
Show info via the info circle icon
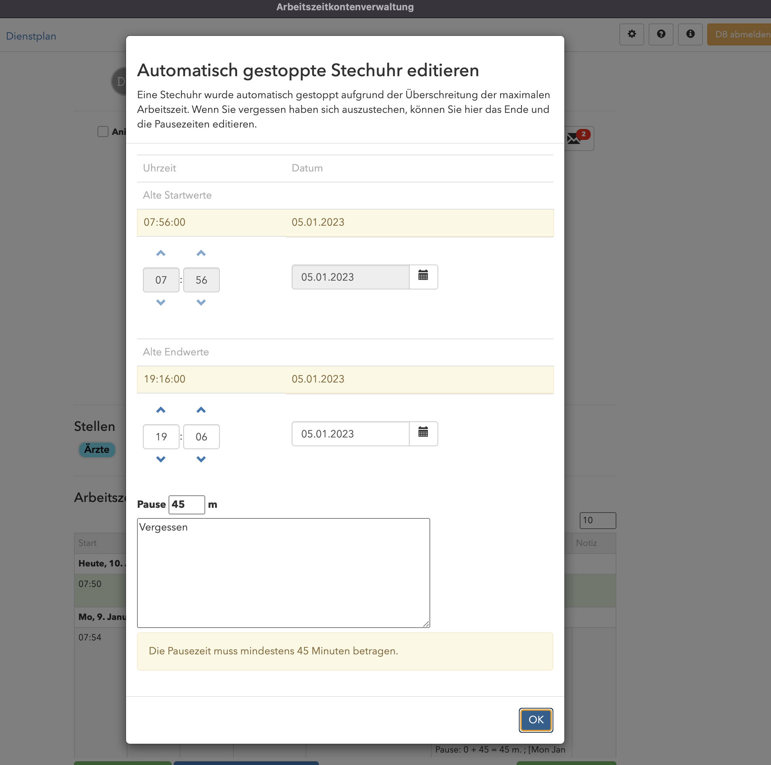pyautogui.click(x=690, y=34)
